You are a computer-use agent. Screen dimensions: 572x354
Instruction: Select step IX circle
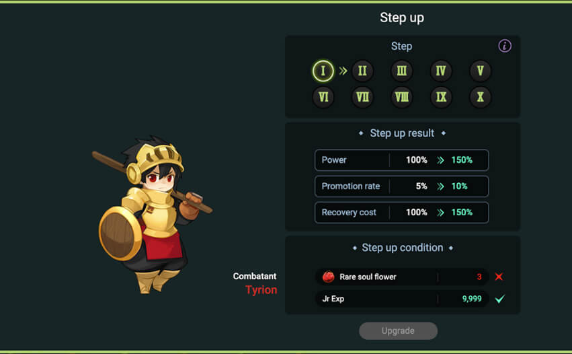pos(441,97)
